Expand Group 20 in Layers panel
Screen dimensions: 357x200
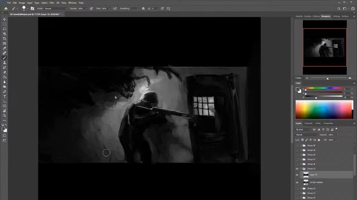tap(301, 146)
